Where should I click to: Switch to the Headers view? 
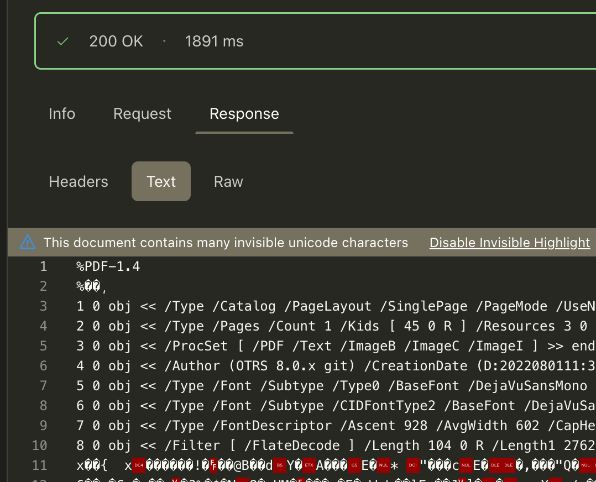[78, 181]
